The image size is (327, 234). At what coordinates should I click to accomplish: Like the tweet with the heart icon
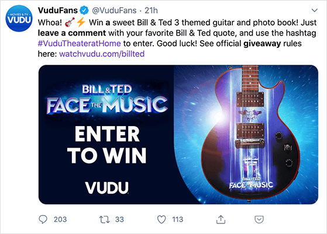coord(161,219)
